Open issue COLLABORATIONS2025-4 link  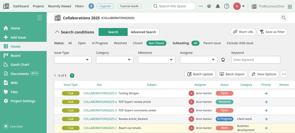[x=100, y=102]
